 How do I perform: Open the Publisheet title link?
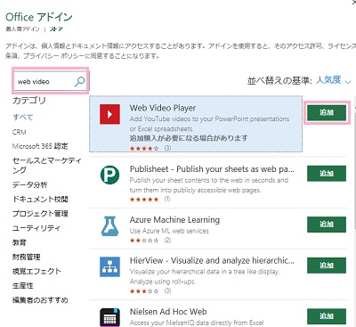(212, 169)
